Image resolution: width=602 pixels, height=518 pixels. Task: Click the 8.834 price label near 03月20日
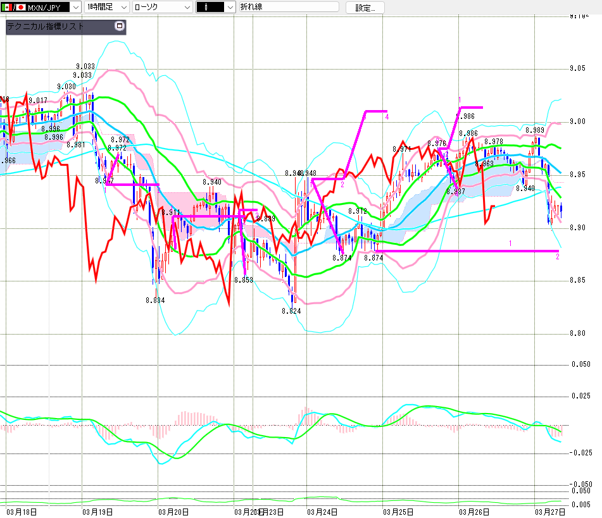tap(154, 300)
